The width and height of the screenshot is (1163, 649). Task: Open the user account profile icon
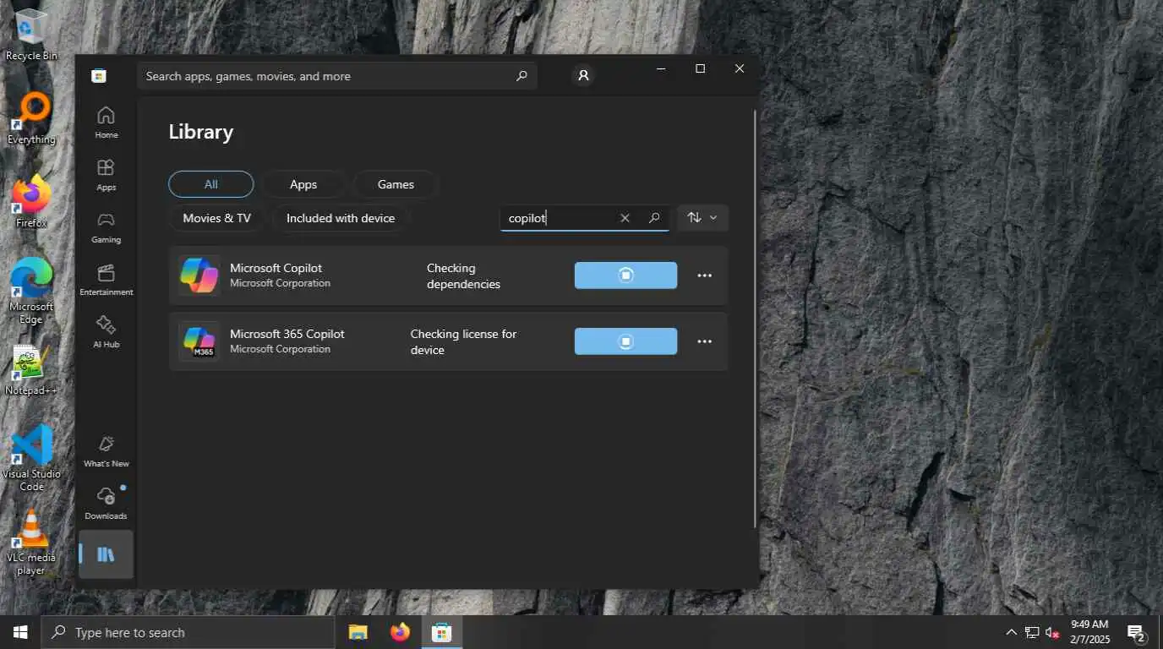click(x=583, y=75)
